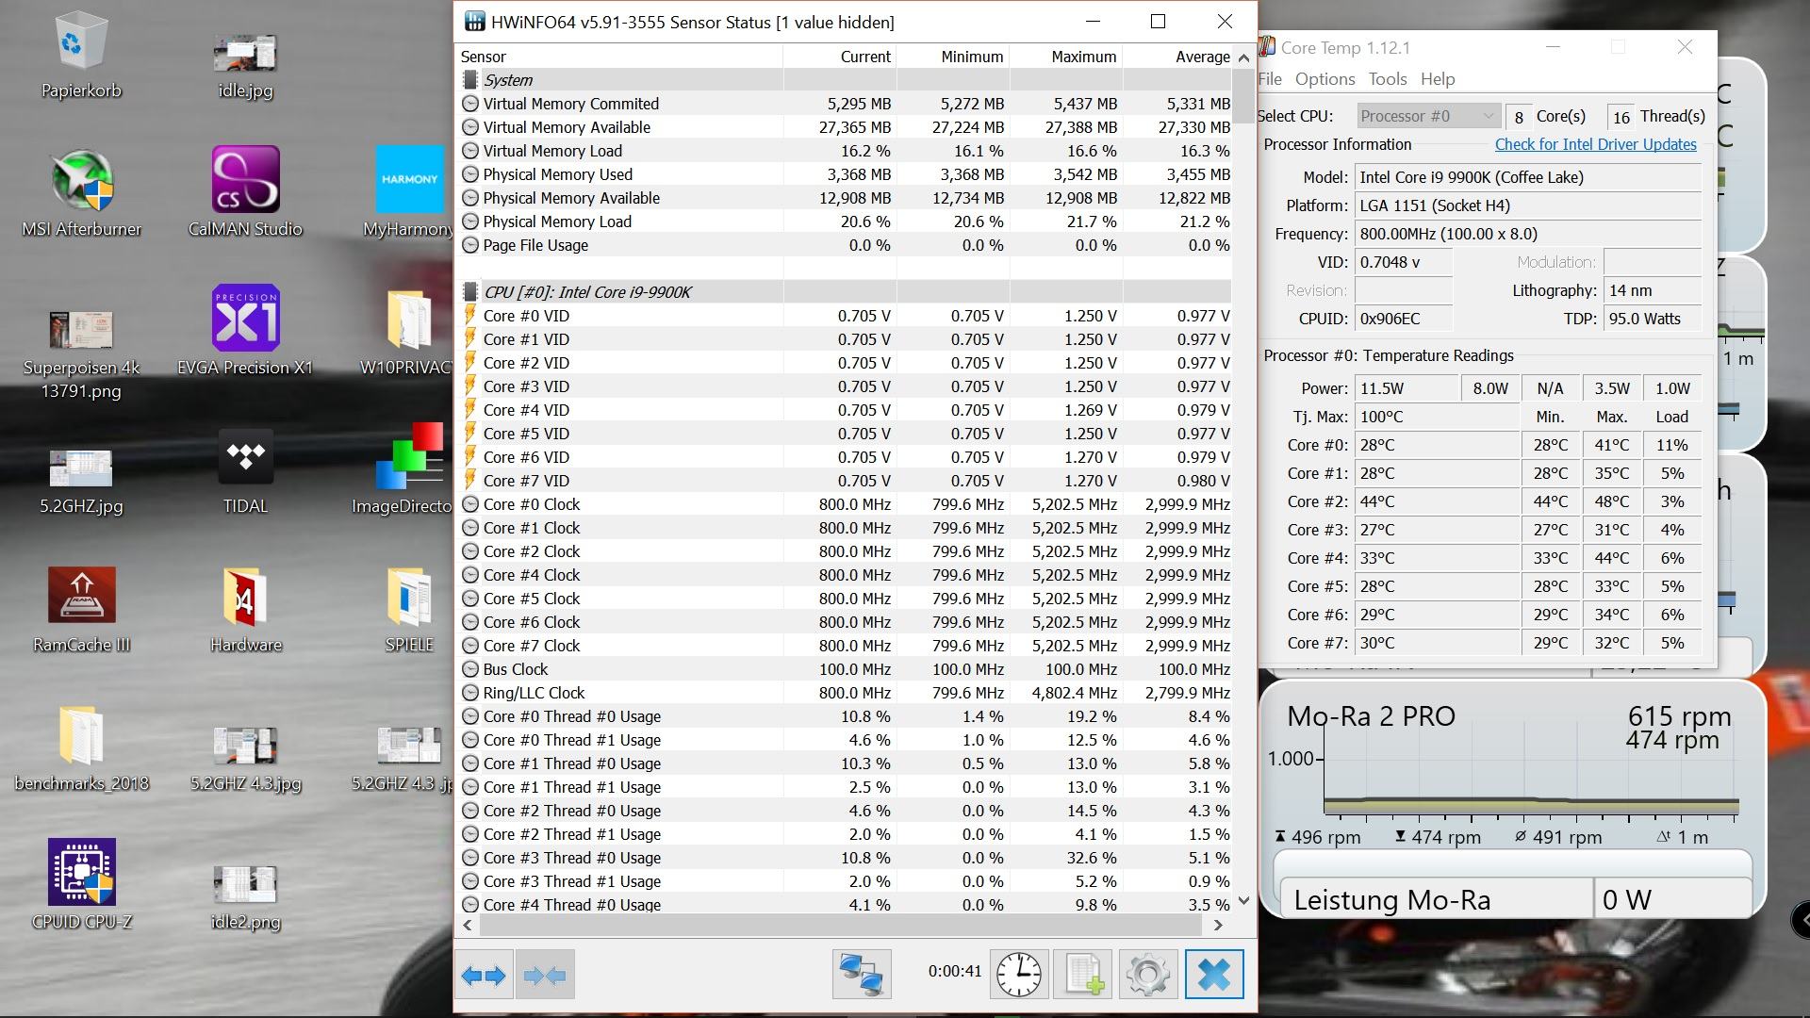Select the Physical Memory Load row
This screenshot has height=1018, width=1810.
pos(846,222)
